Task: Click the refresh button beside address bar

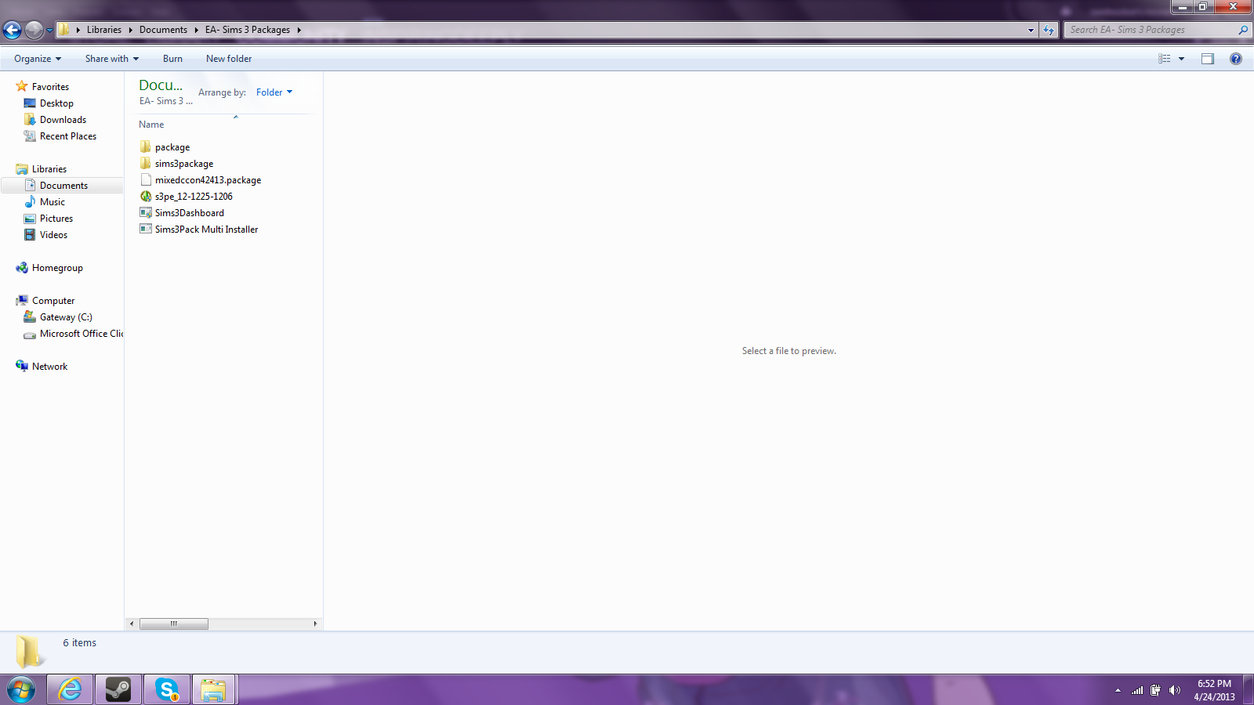Action: (1049, 30)
